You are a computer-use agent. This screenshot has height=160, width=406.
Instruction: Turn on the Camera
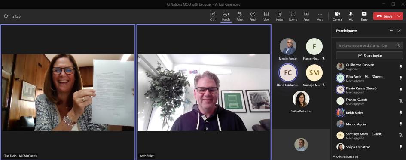click(x=337, y=16)
